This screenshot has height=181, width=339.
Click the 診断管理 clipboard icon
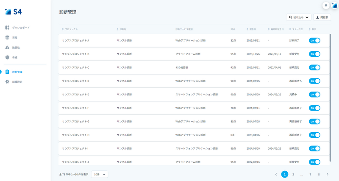tap(7, 72)
